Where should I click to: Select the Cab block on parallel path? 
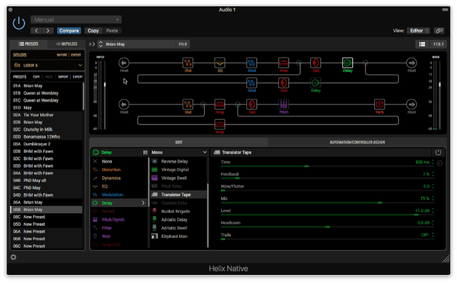click(283, 83)
